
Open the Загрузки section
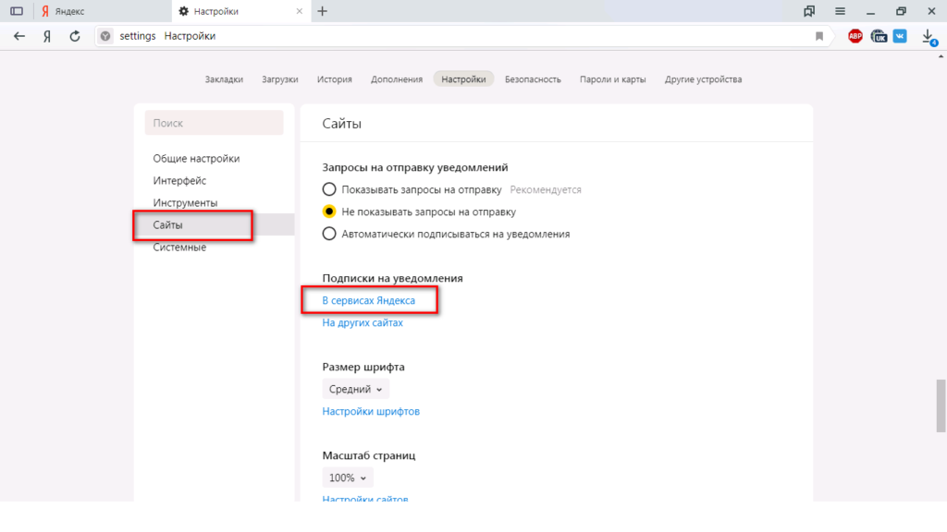tap(280, 79)
